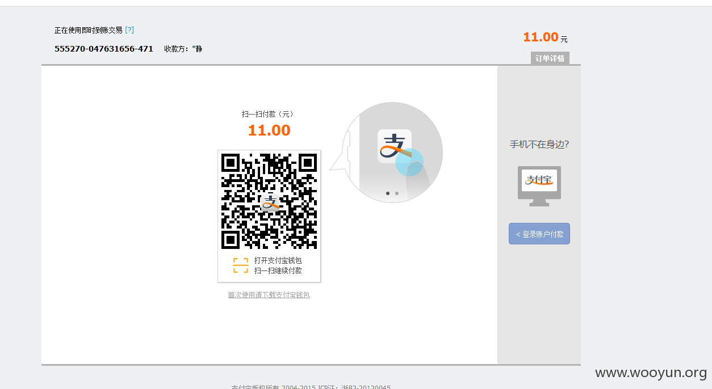
Task: Click the Alipay monitor icon
Action: click(539, 186)
